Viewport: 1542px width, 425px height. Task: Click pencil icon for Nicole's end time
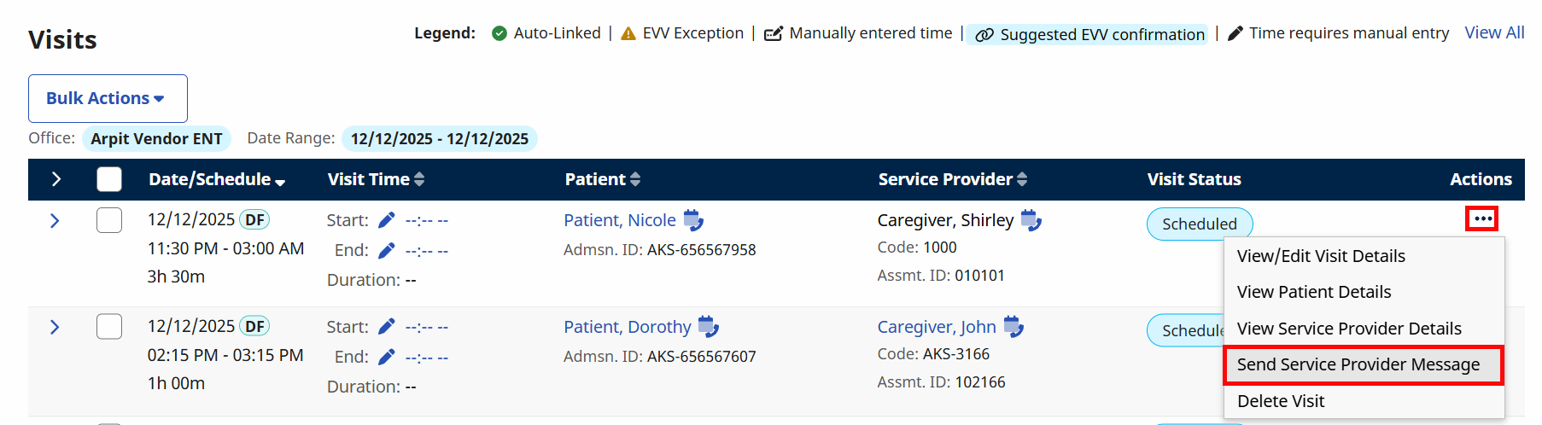click(x=387, y=250)
